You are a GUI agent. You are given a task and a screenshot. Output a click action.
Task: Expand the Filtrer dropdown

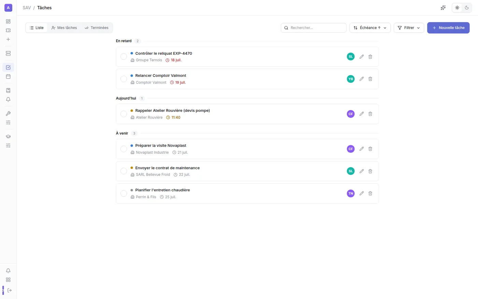coord(409,28)
